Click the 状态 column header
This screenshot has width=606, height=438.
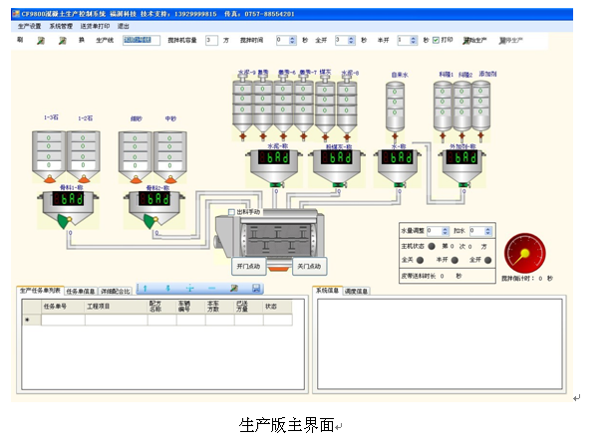coord(278,307)
